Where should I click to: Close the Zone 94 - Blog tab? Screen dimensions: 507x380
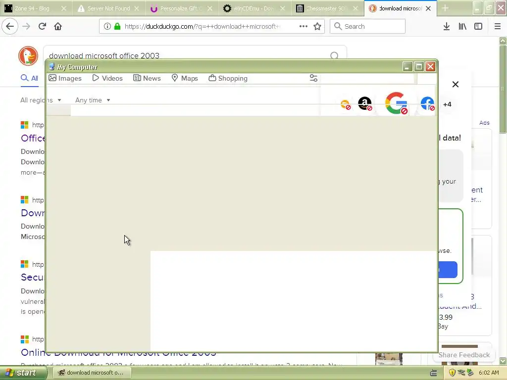click(64, 8)
